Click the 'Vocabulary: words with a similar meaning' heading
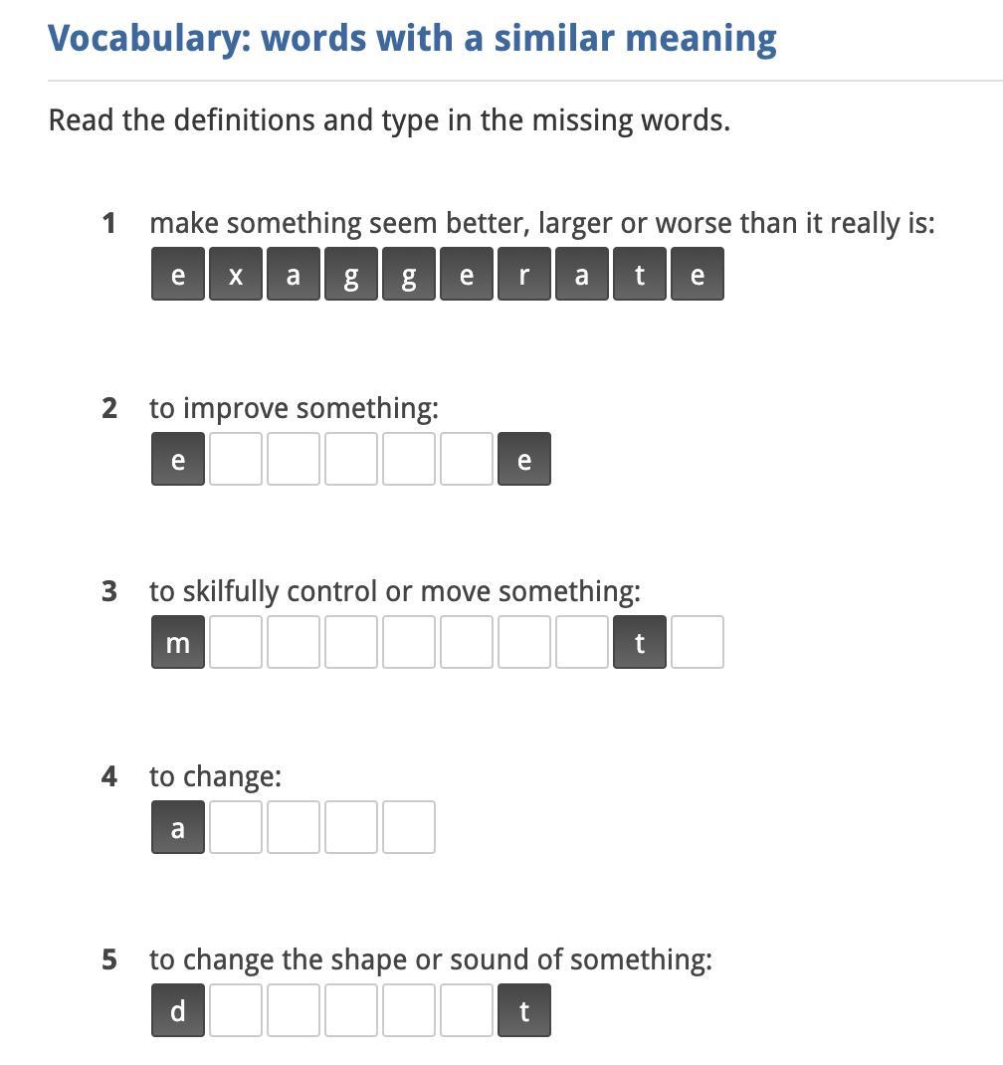Viewport: 1003px width, 1065px height. [412, 38]
